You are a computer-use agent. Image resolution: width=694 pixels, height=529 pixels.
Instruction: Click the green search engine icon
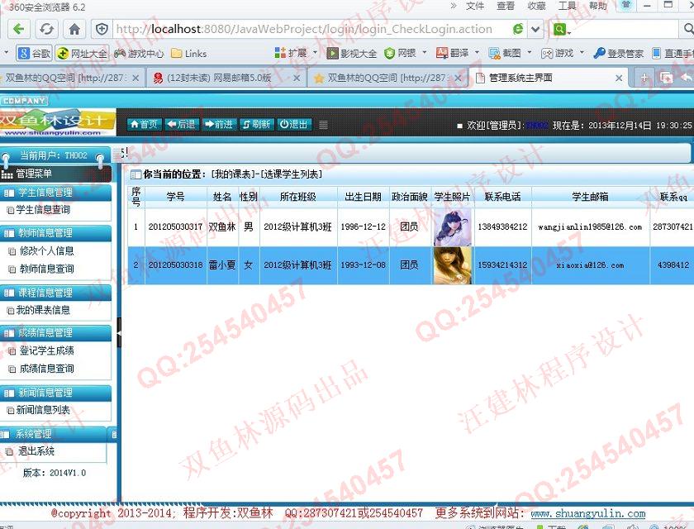[560, 29]
